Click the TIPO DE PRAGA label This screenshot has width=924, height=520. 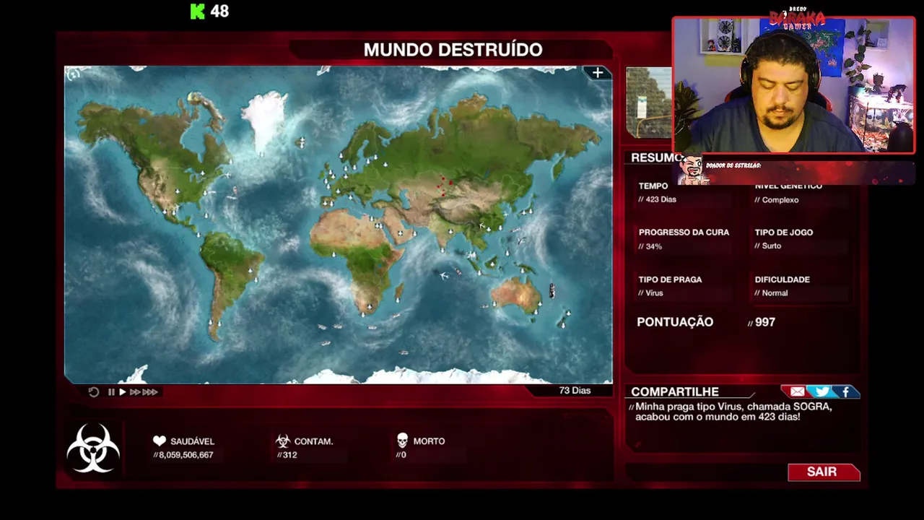670,279
